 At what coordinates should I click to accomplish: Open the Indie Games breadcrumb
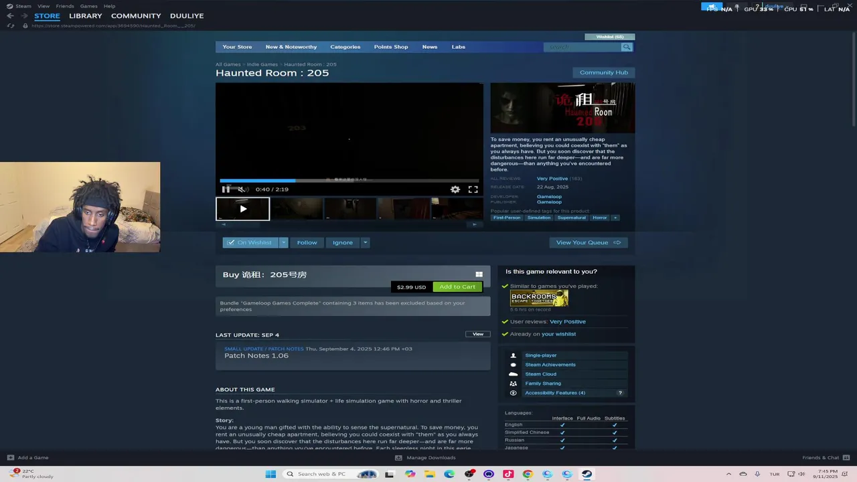click(x=262, y=64)
